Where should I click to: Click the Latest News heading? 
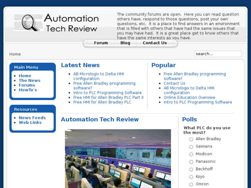tap(80, 65)
